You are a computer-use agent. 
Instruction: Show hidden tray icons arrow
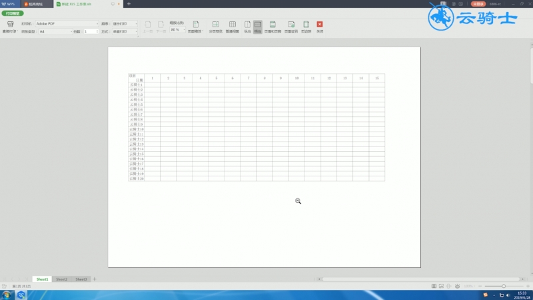point(494,295)
